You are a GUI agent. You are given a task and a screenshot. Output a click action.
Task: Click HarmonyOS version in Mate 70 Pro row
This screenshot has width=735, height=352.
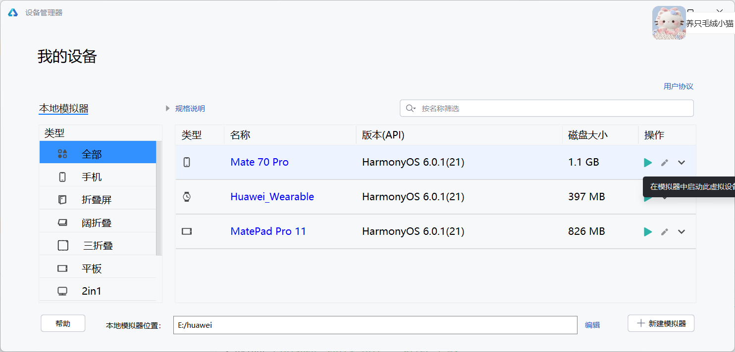pyautogui.click(x=413, y=162)
